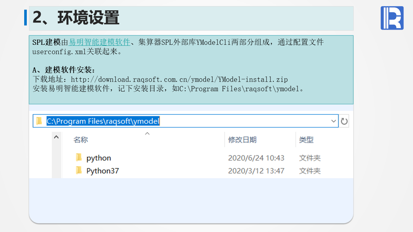Viewport: 413px width, 232px height.
Task: Click the 2020/6/24 10:43 modified date
Action: point(256,158)
